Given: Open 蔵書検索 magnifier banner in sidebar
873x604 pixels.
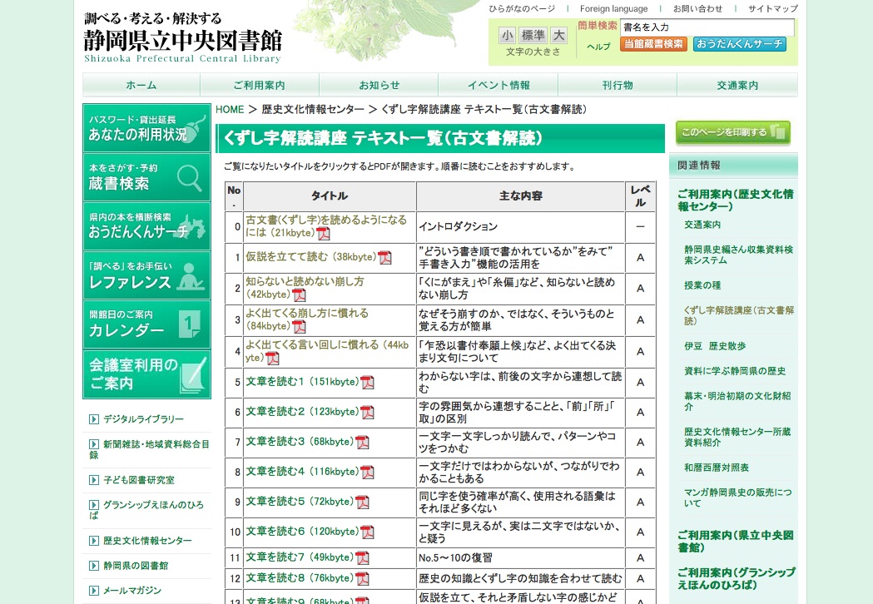Looking at the screenshot, I should click(x=146, y=177).
